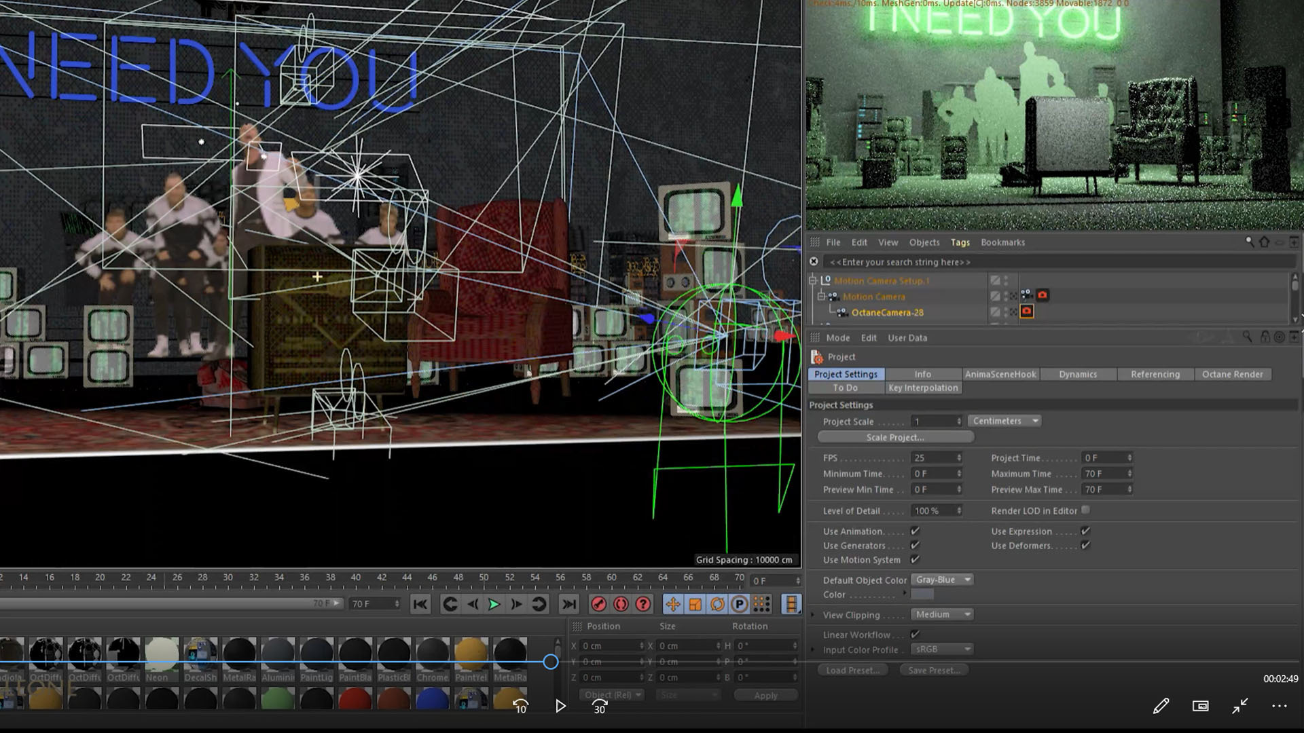Open the Tags menu in Object Manager
1304x733 pixels.
point(960,242)
